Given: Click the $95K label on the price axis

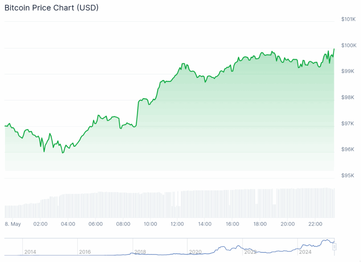Looking at the screenshot, I should (348, 175).
